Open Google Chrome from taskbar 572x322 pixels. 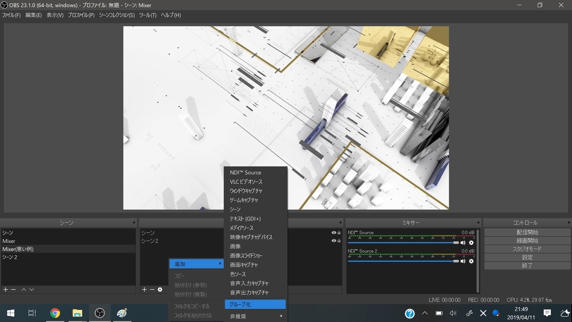coord(55,313)
